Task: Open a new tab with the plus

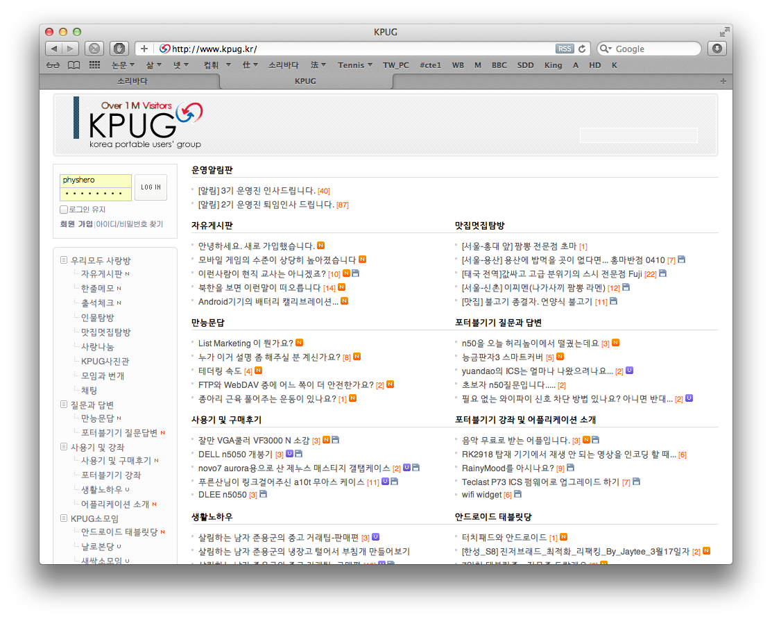Action: pos(723,80)
